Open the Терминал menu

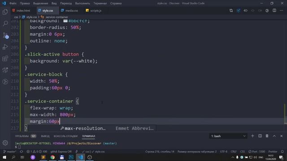pos(100,3)
